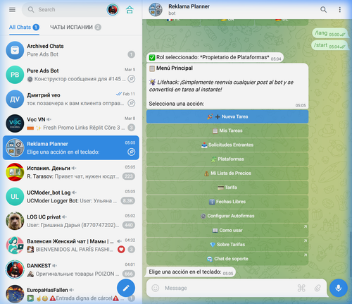The image size is (352, 304).
Task: Compose a new message with pencil button
Action: [x=126, y=288]
